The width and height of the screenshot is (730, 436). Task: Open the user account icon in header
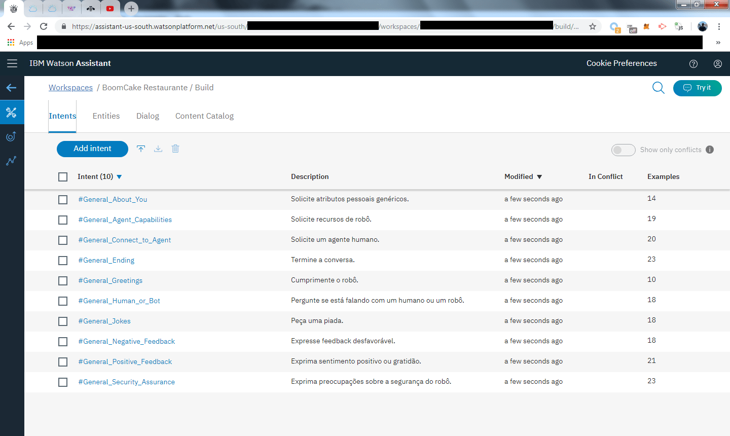coord(718,64)
